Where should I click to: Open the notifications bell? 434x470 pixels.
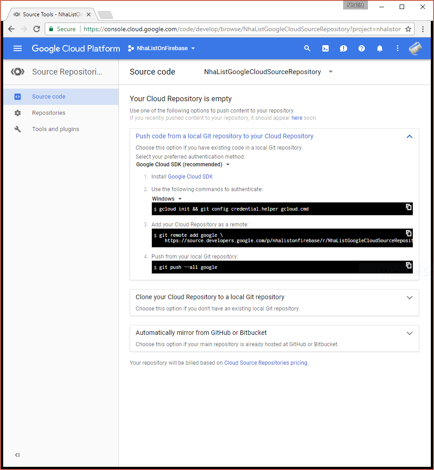pos(379,48)
